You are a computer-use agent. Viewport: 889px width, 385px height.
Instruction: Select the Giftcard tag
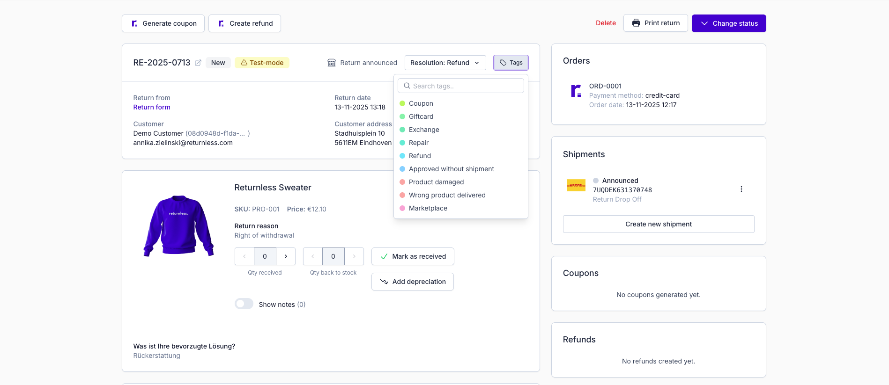pyautogui.click(x=461, y=116)
